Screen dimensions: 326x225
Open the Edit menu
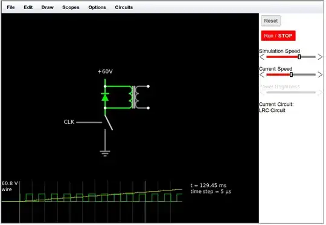[x=28, y=7]
